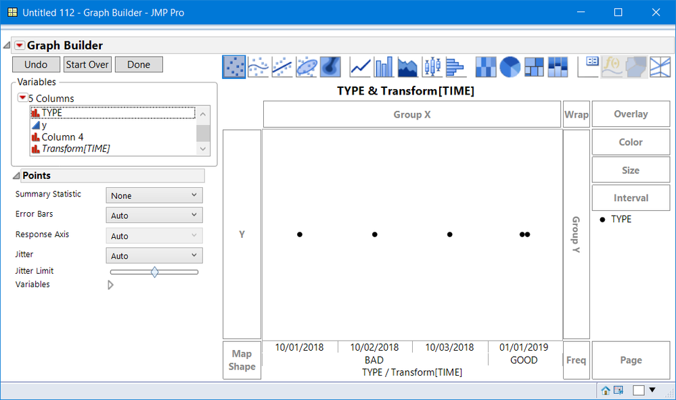Select the Area chart icon

(407, 67)
